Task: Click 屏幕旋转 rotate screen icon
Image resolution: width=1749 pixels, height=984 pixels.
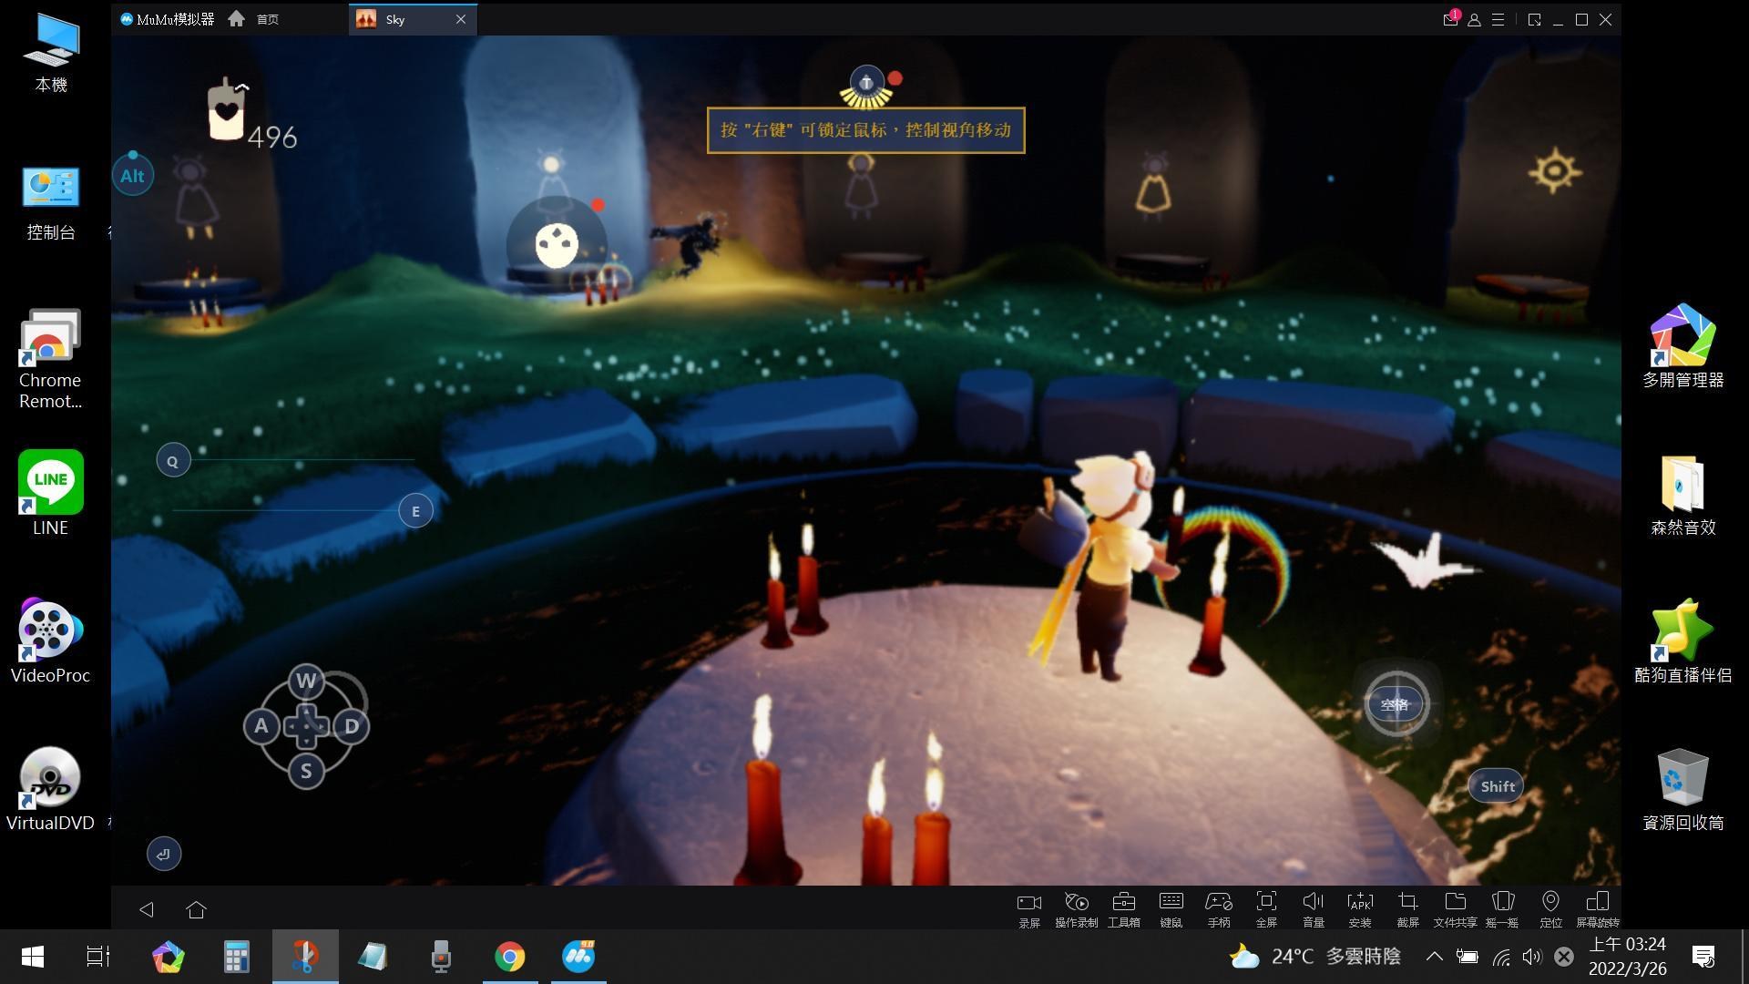Action: pyautogui.click(x=1598, y=908)
